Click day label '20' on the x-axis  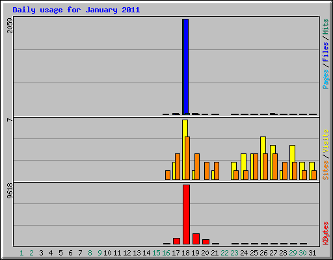pyautogui.click(x=205, y=253)
